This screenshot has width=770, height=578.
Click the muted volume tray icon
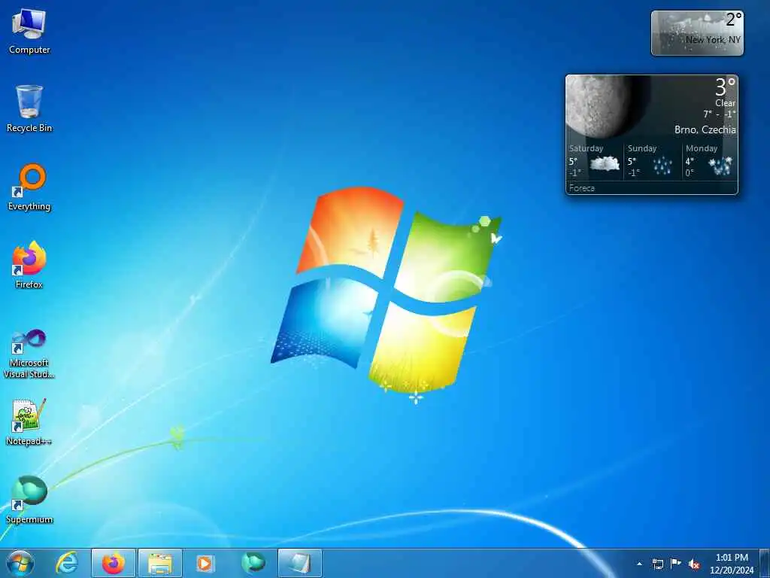694,564
